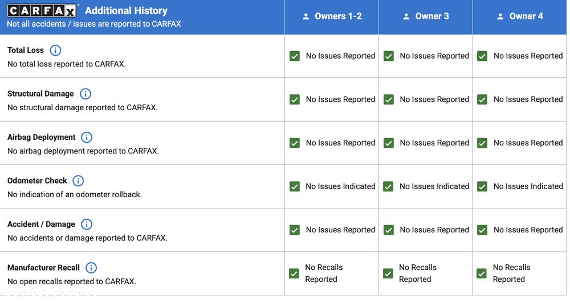The height and width of the screenshot is (304, 570).
Task: Click the Manufacturer Recall checkmark for Owners 1-2
Action: [294, 273]
